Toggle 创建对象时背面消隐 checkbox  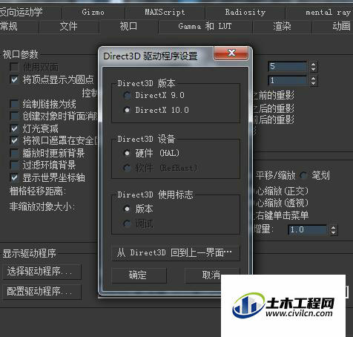[14, 116]
